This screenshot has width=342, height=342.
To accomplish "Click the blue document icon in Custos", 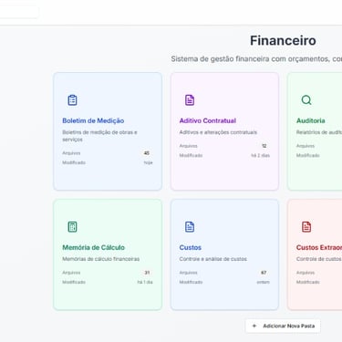I will 190,227.
